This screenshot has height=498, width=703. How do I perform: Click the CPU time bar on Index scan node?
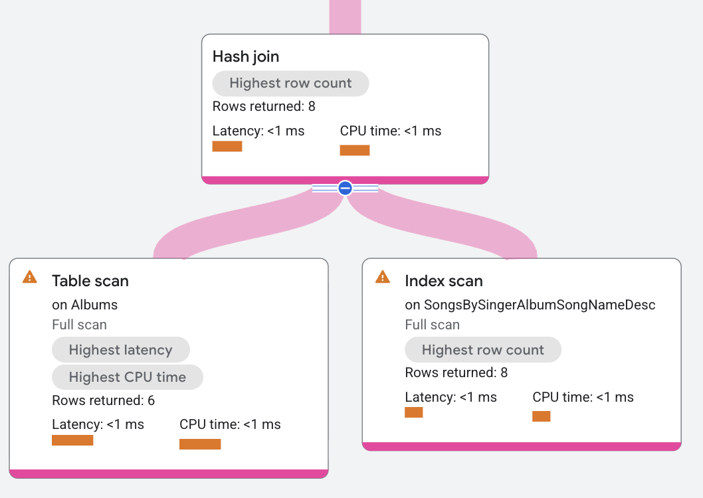point(541,416)
